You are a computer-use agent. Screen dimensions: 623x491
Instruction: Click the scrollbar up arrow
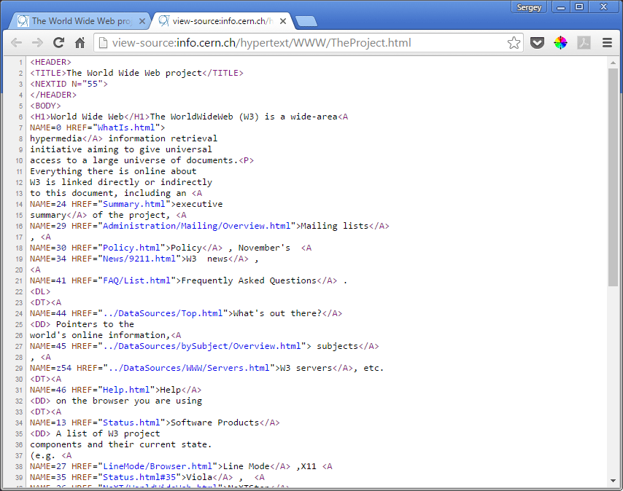613,62
